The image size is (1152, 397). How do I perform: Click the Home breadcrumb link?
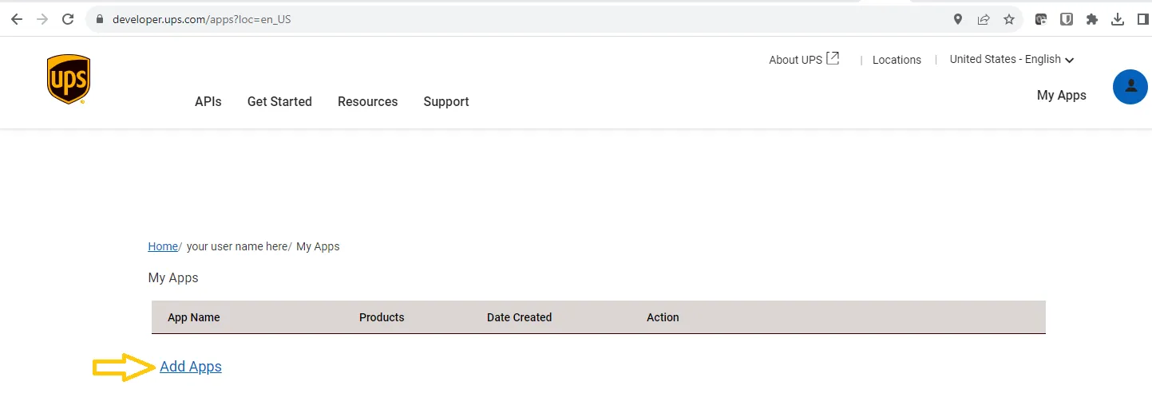tap(163, 246)
